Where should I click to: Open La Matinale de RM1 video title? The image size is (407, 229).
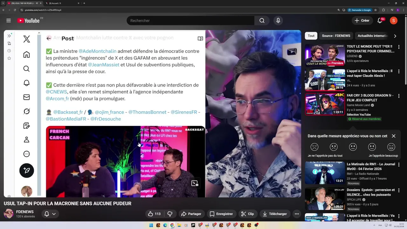371,167
